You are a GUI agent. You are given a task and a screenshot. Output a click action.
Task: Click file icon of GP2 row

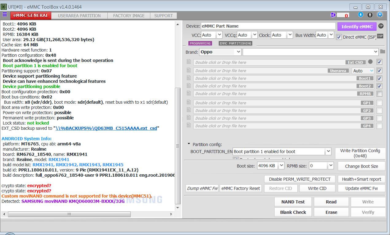tap(189, 110)
